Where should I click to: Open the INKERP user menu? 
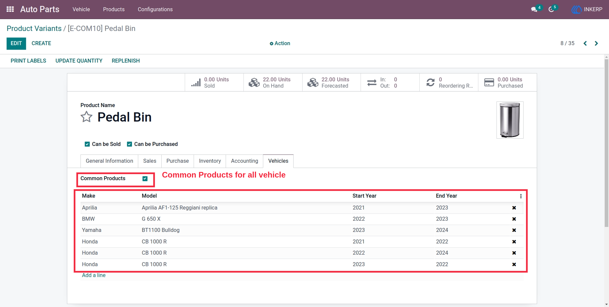point(587,10)
